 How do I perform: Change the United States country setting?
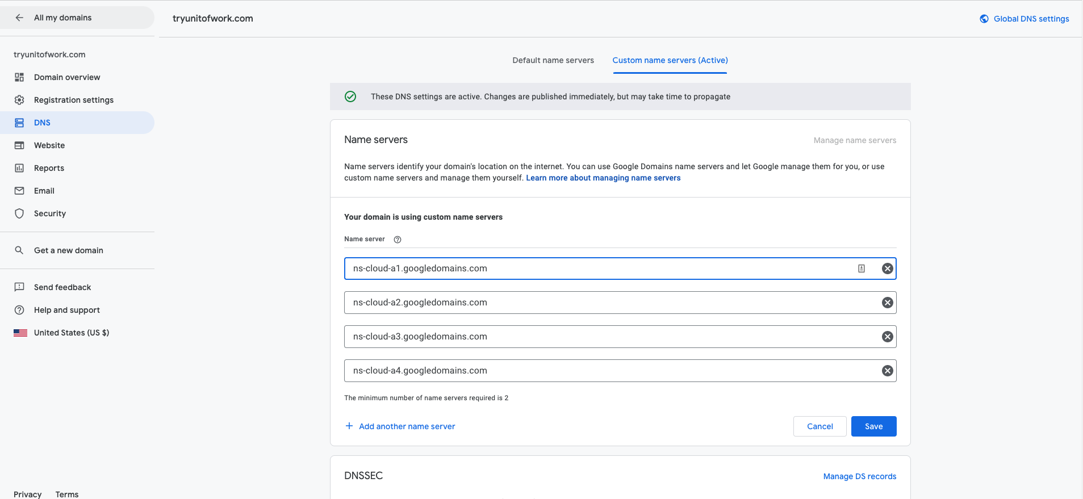tap(71, 333)
